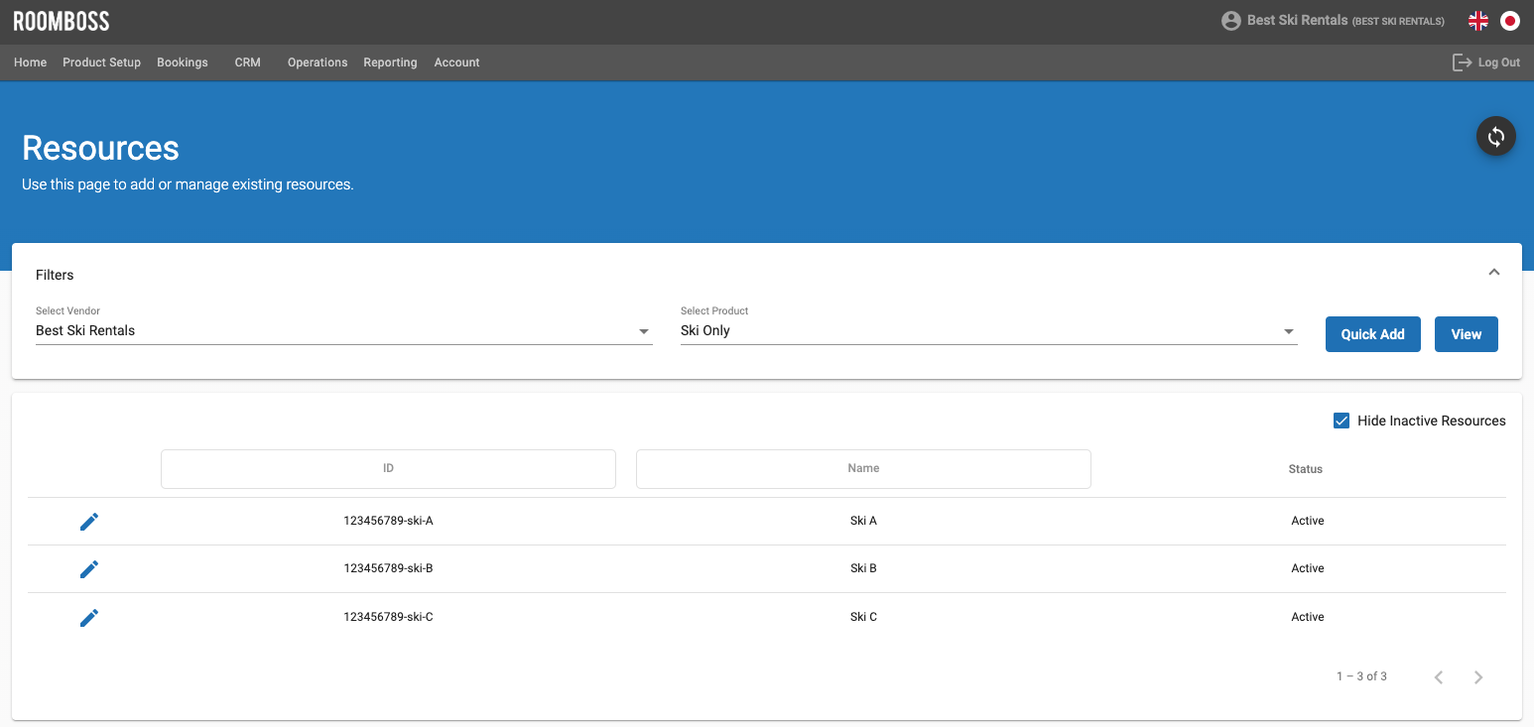Click the user account avatar icon
The height and width of the screenshot is (727, 1534).
[x=1230, y=21]
